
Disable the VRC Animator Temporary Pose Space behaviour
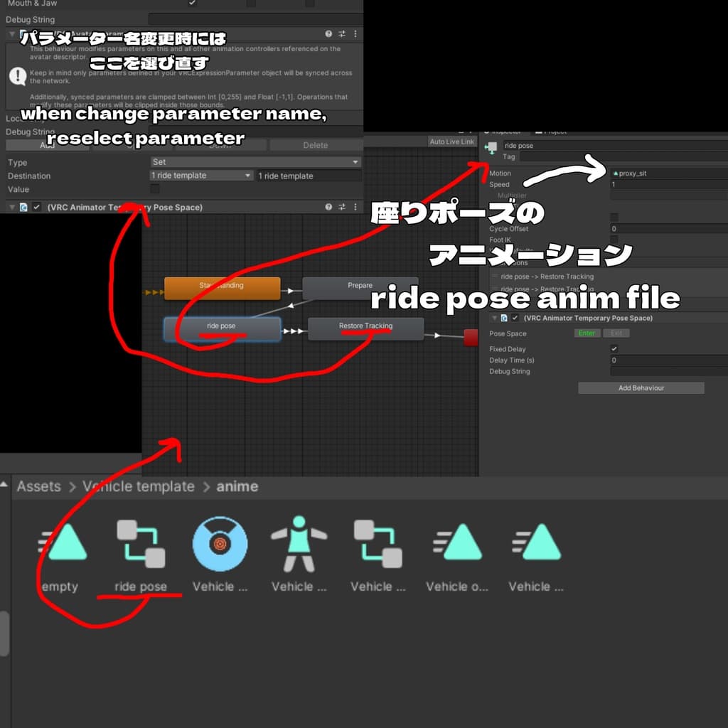(36, 207)
